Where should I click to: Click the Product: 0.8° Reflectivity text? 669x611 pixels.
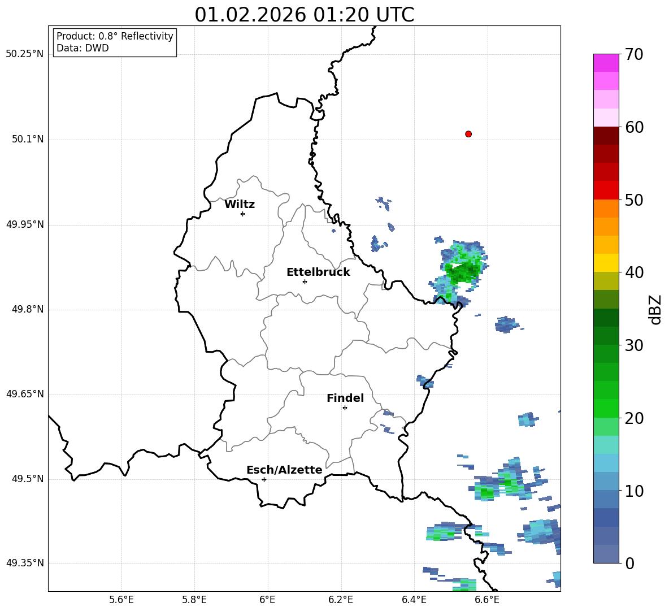tap(115, 36)
